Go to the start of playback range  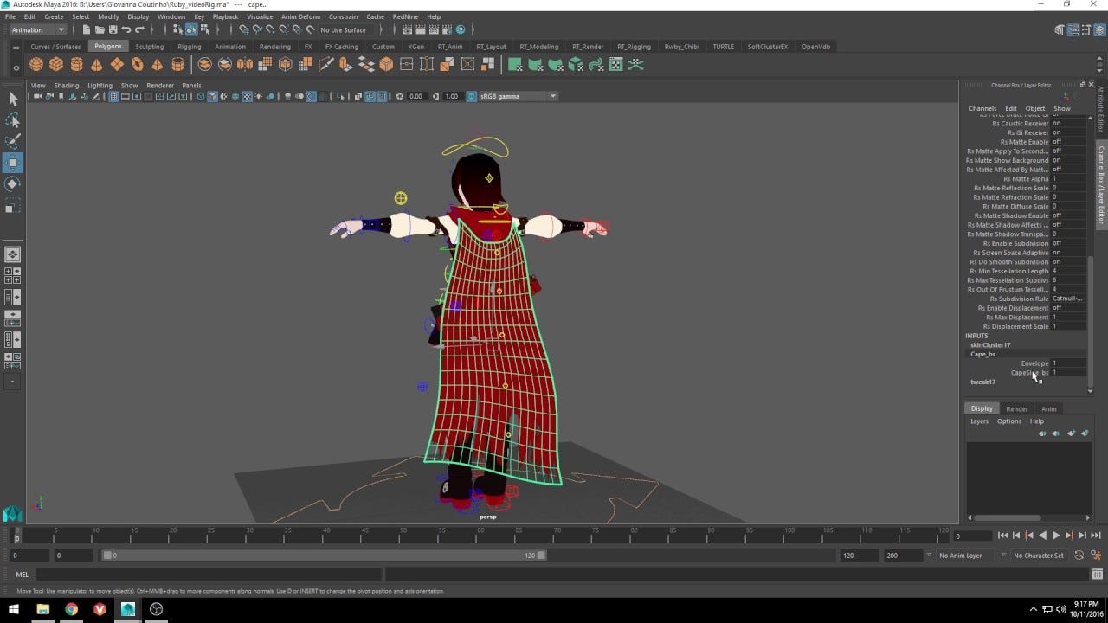point(1003,536)
